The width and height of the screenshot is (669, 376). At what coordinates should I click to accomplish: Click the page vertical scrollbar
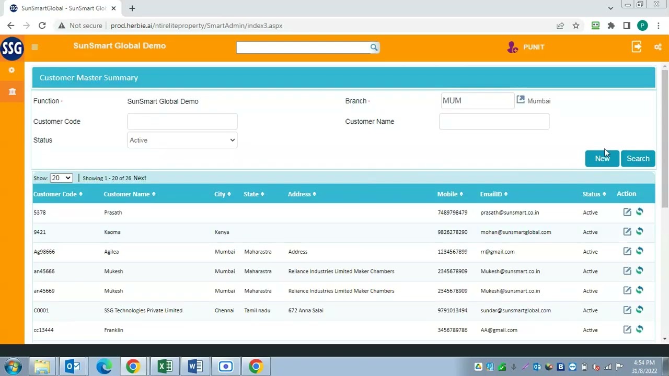pyautogui.click(x=665, y=138)
